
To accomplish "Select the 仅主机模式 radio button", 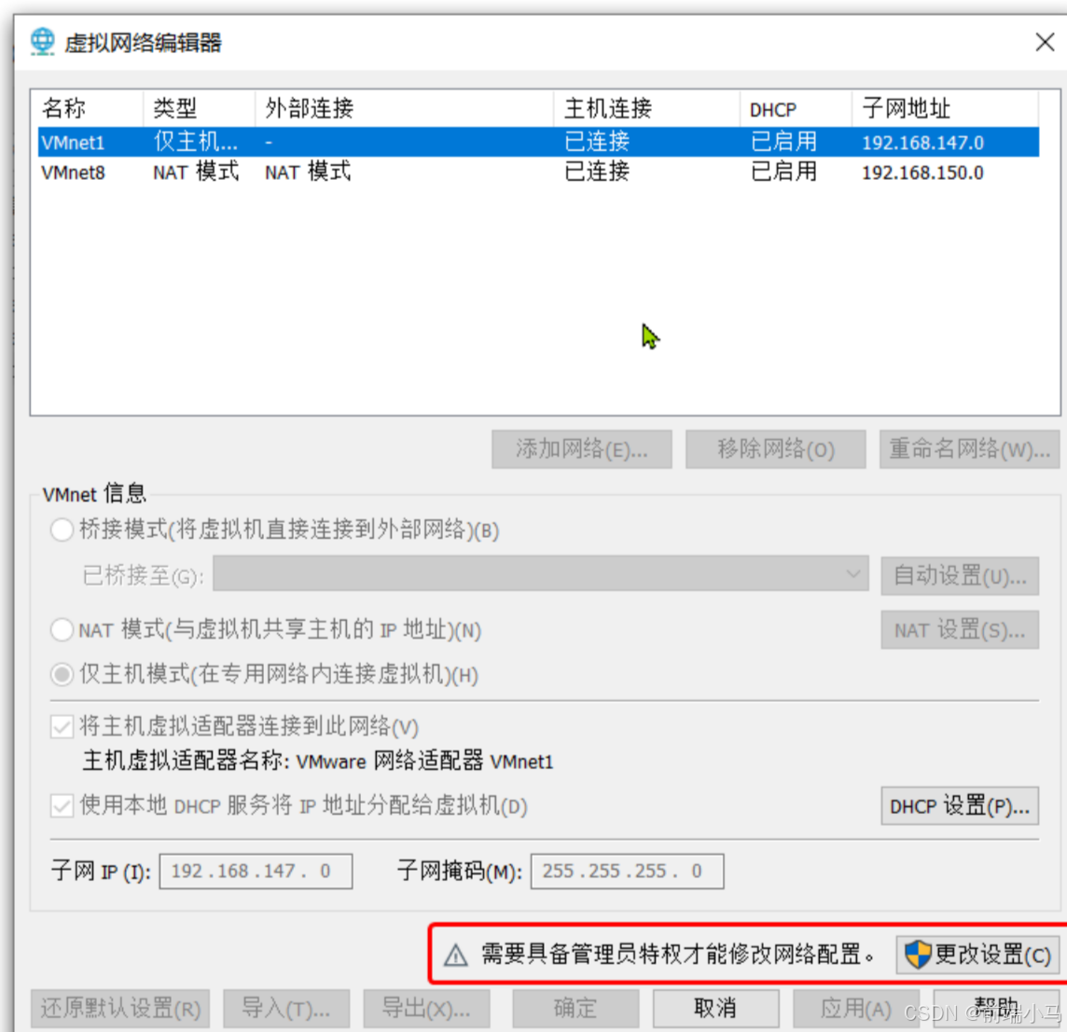I will point(62,674).
